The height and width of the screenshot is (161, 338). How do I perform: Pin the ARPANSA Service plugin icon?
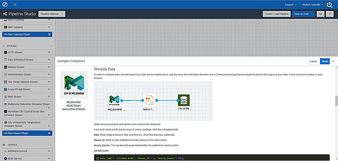pos(49,151)
